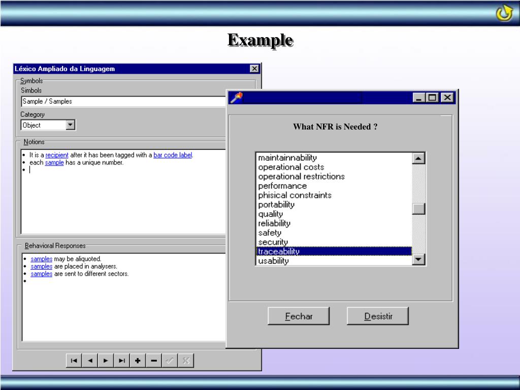This screenshot has height=390, width=520.
Task: Select 'portability' in NFR list
Action: click(x=334, y=204)
